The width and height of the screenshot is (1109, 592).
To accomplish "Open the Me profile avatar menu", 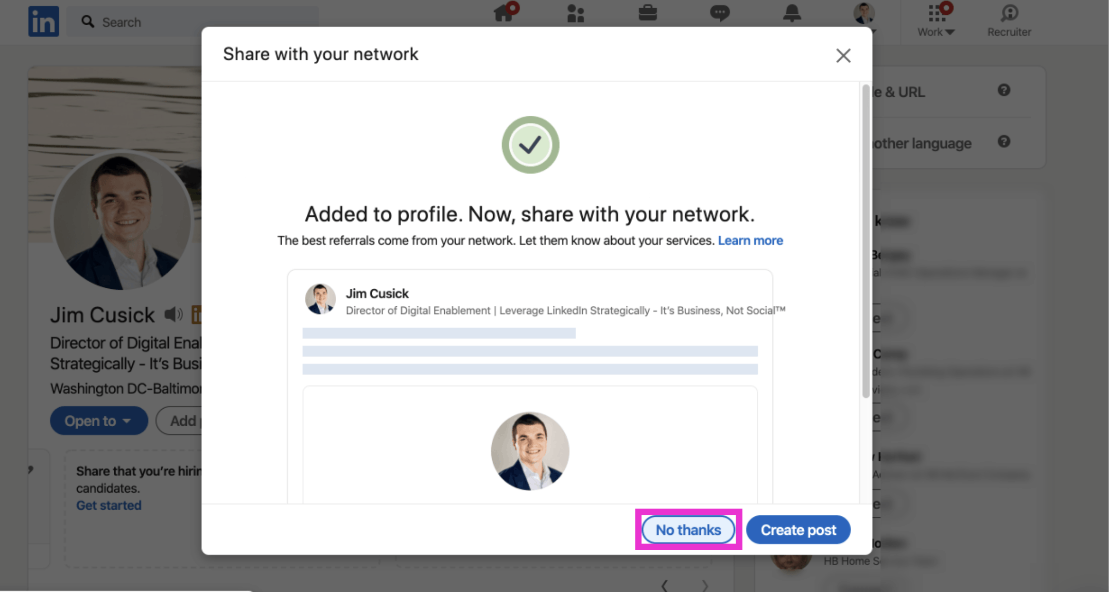I will click(x=864, y=14).
